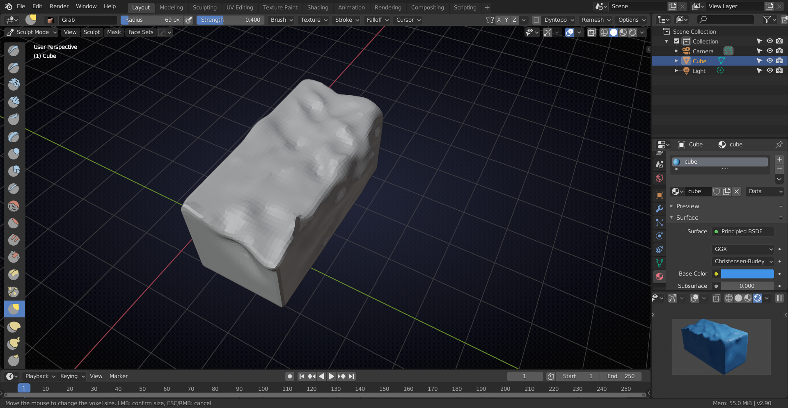
Task: Expand the Preview panel
Action: (x=687, y=206)
